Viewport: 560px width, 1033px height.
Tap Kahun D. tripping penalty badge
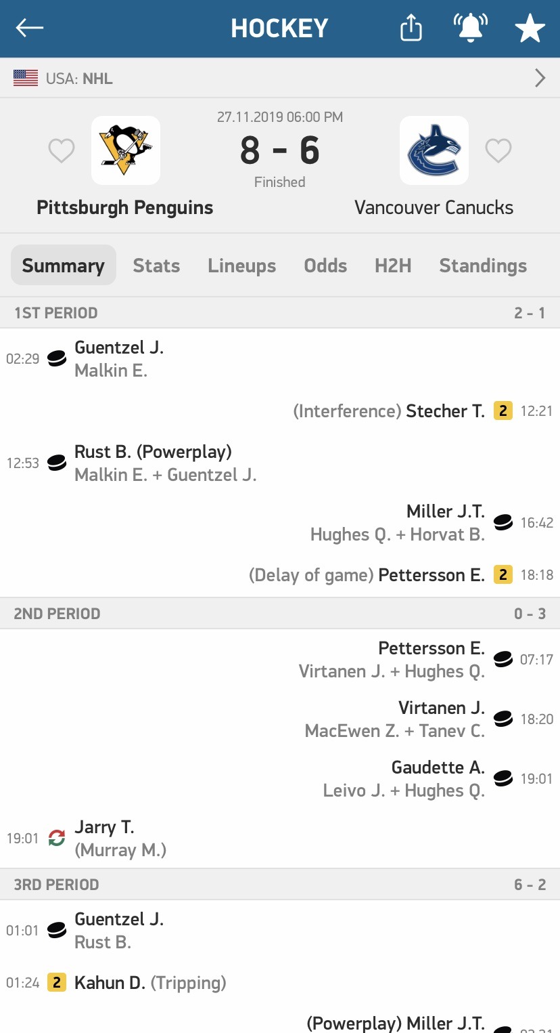point(57,982)
